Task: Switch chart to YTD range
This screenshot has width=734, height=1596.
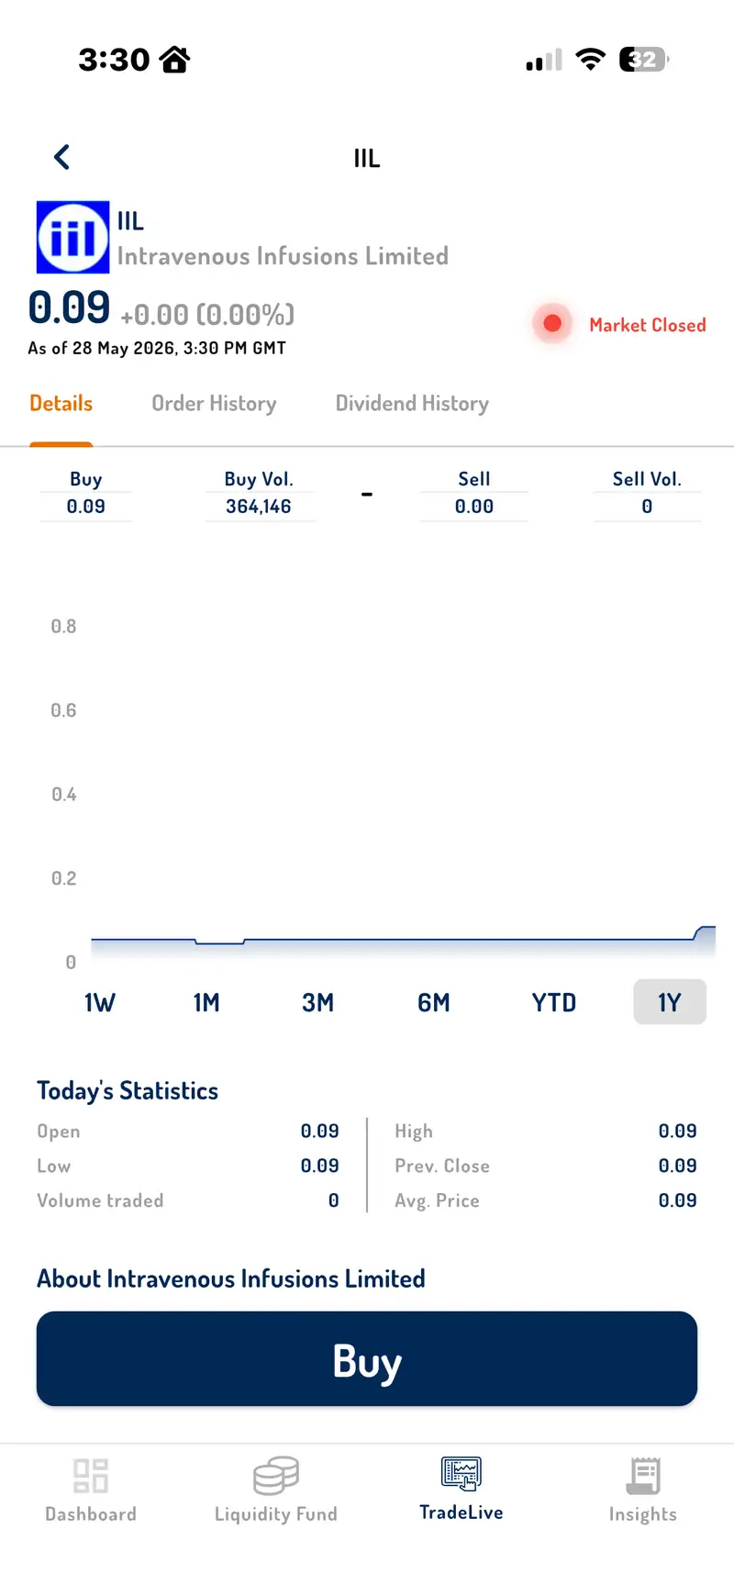Action: 554,1002
